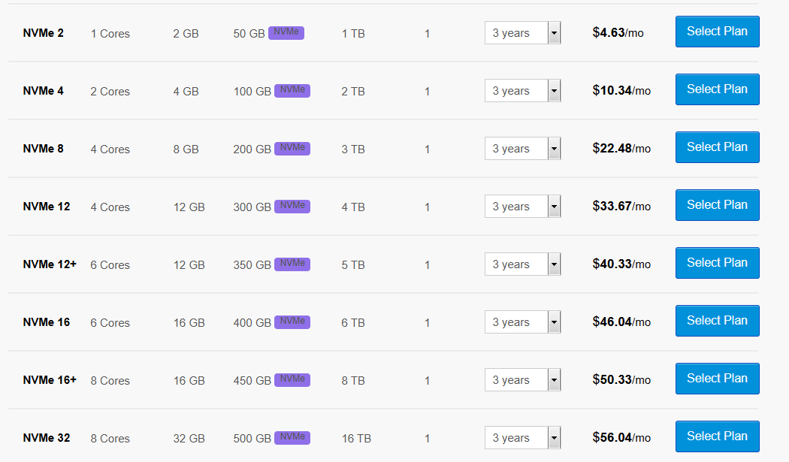789x462 pixels.
Task: Expand the 3 years dropdown for NVMe 8
Action: point(522,149)
